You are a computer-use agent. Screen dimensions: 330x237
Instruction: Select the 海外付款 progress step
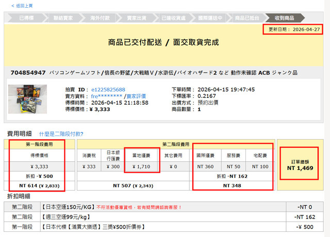[100, 18]
